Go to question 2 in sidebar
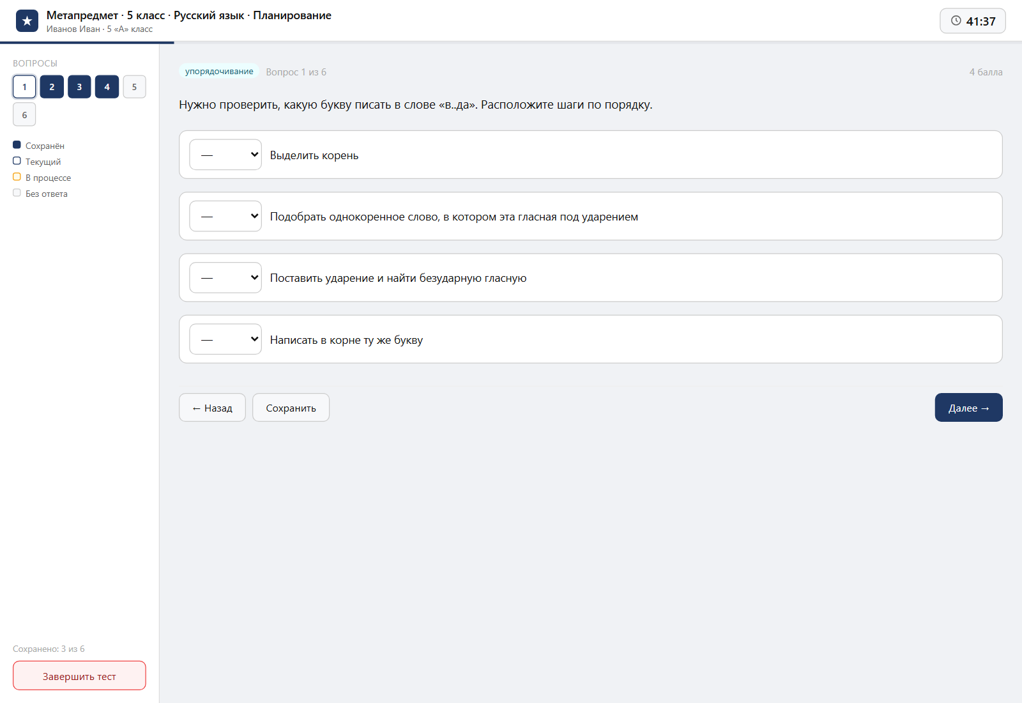Image resolution: width=1022 pixels, height=703 pixels. (x=52, y=87)
